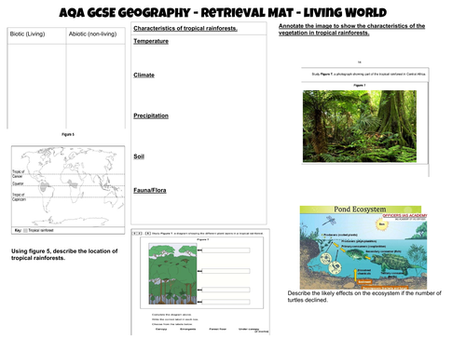Click the top label box of rainforest layers
Image resolution: width=466 pixels, height=338 pixels.
pos(226,250)
